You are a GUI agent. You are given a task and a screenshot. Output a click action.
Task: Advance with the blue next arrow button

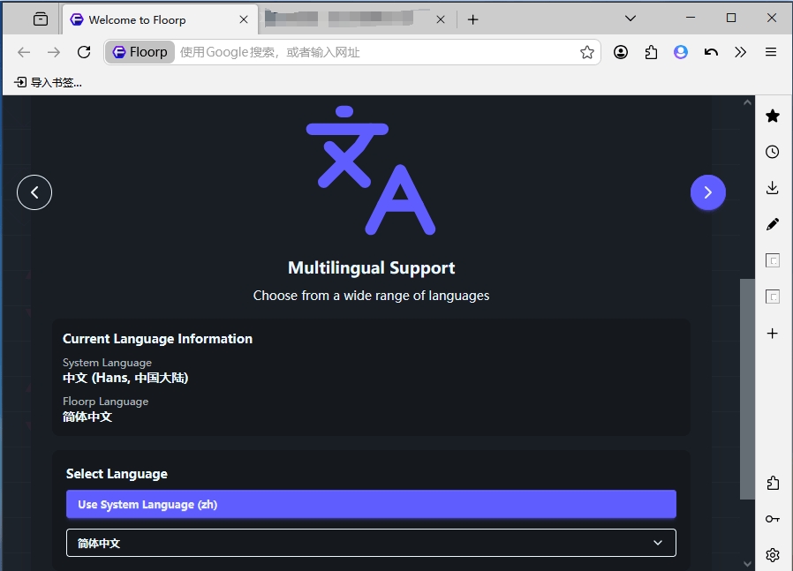[x=708, y=192]
